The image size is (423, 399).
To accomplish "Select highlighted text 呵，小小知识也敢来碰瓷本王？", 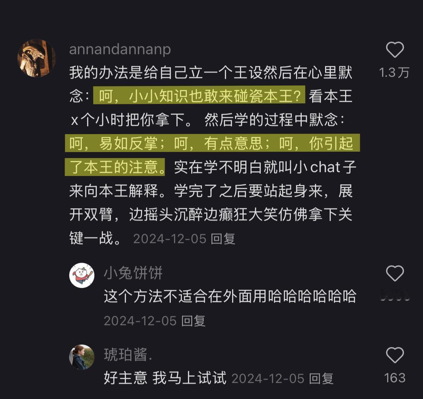I will (x=199, y=95).
